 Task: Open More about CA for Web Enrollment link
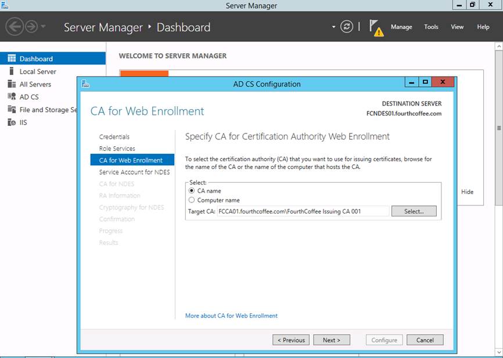(x=231, y=316)
